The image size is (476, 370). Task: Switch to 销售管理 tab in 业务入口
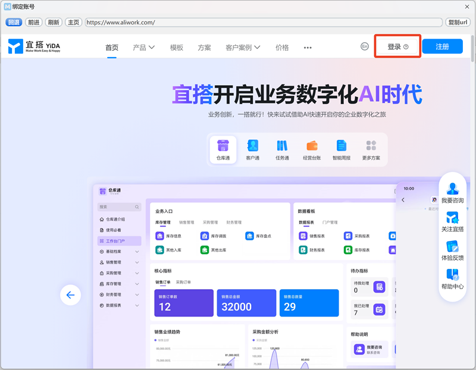(186, 222)
